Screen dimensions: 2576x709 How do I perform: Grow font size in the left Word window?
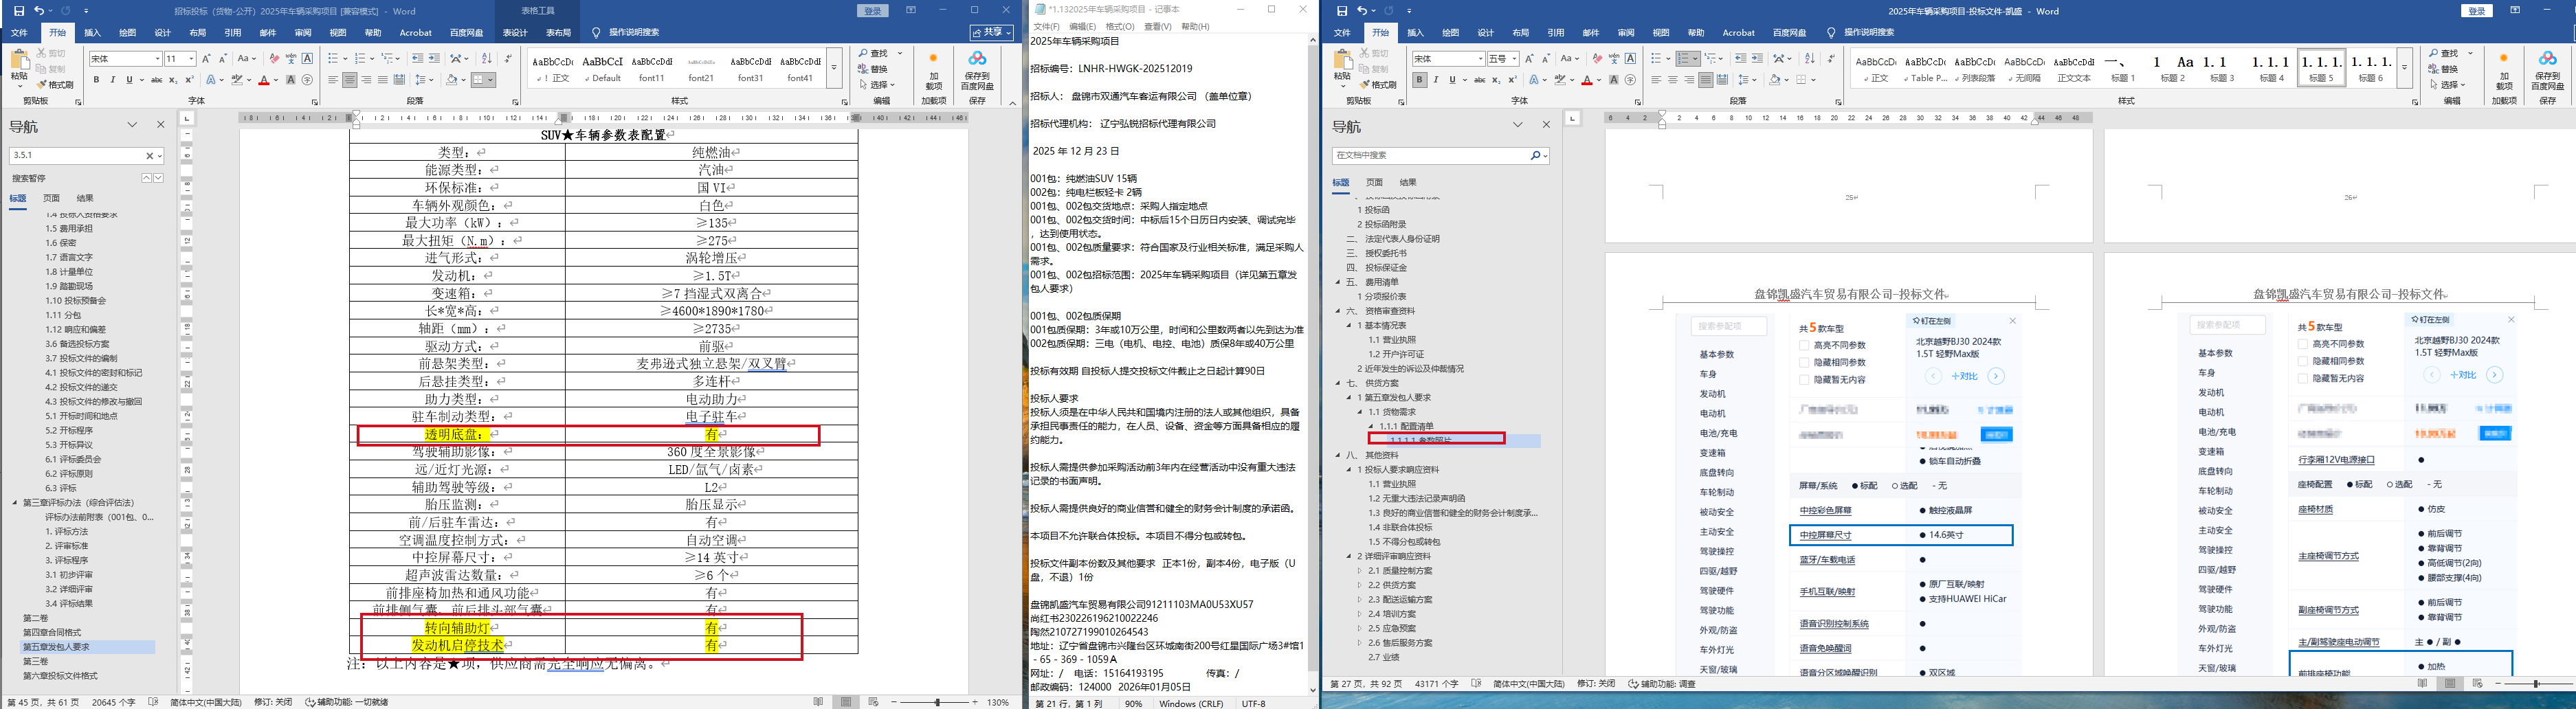(x=206, y=59)
